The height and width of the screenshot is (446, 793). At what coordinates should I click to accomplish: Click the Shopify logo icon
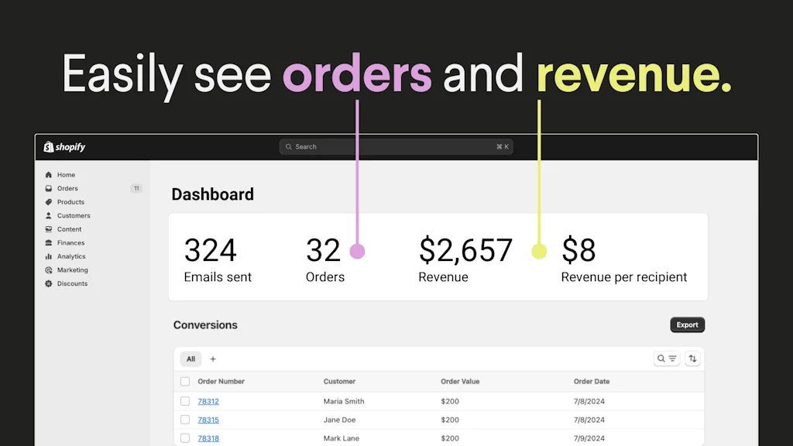click(48, 146)
